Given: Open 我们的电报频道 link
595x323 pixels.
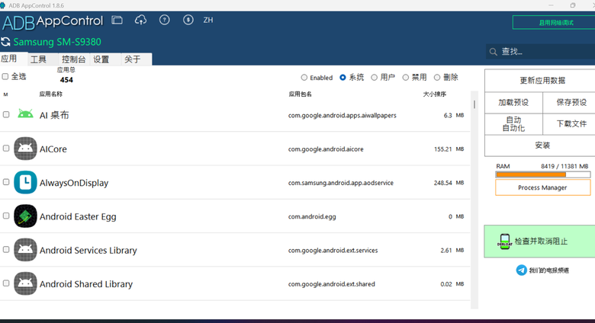Looking at the screenshot, I should (548, 270).
